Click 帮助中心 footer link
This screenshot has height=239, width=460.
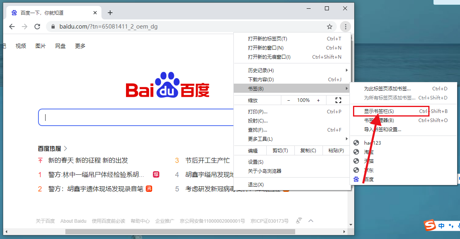click(140, 221)
